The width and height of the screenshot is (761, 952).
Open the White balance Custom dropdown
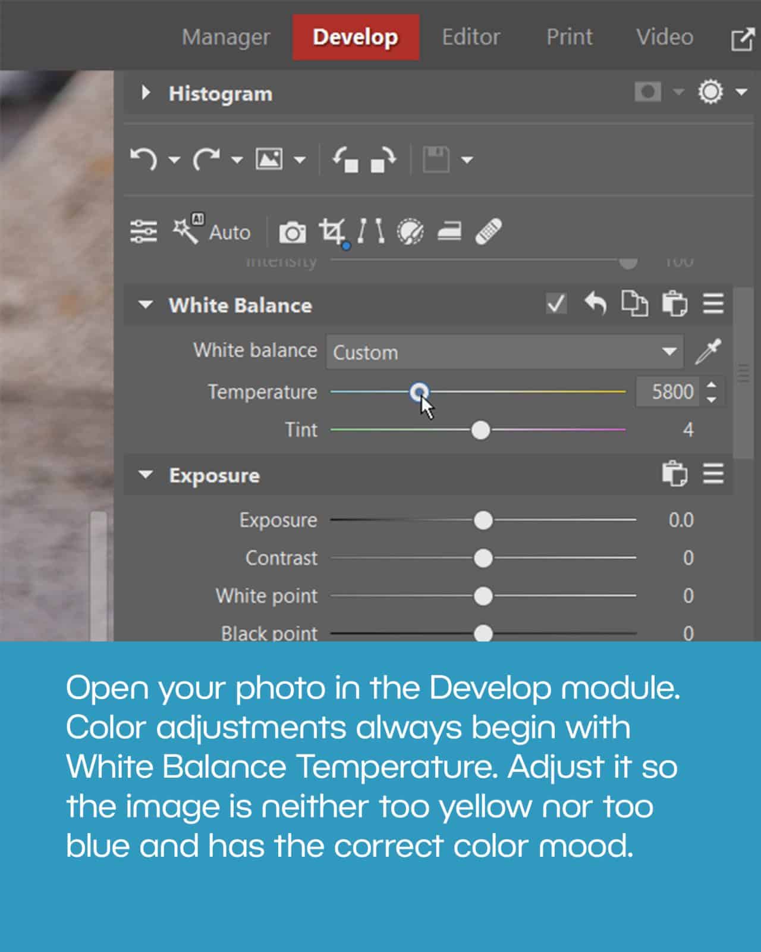click(x=504, y=352)
